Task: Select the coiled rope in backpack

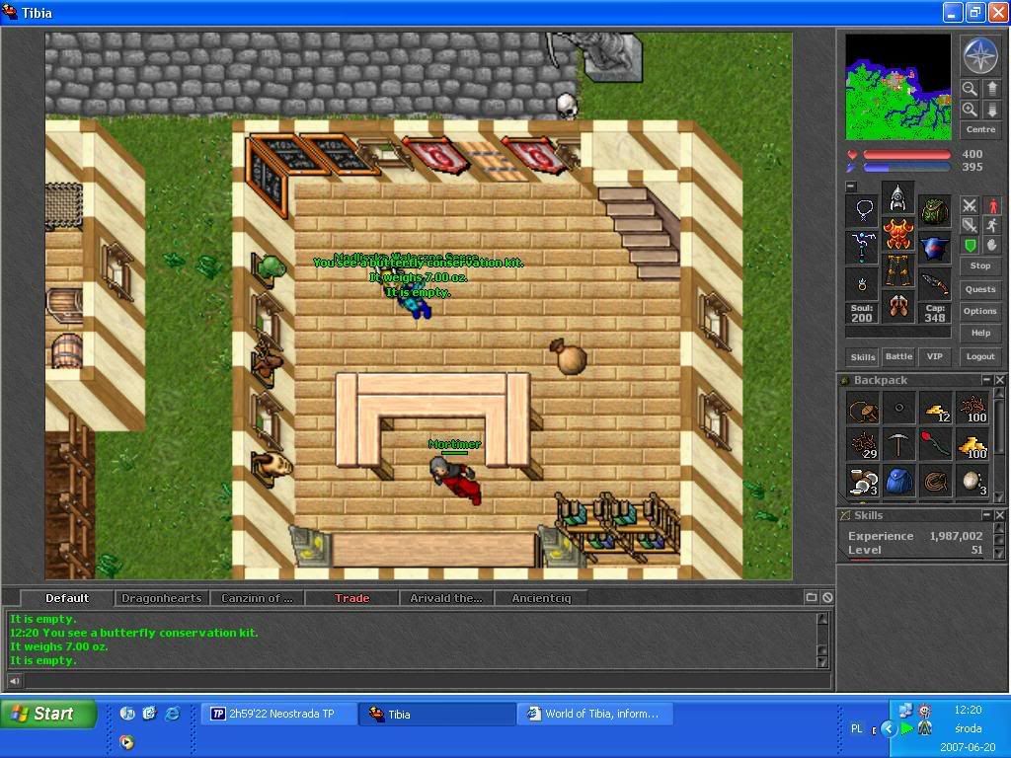Action: 935,481
